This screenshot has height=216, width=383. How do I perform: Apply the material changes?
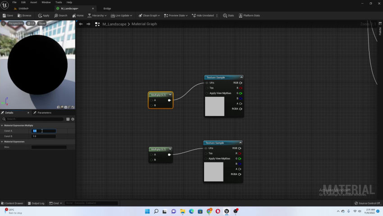pos(44,15)
